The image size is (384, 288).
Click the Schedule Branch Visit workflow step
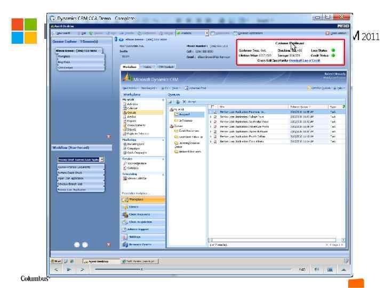[81, 184]
